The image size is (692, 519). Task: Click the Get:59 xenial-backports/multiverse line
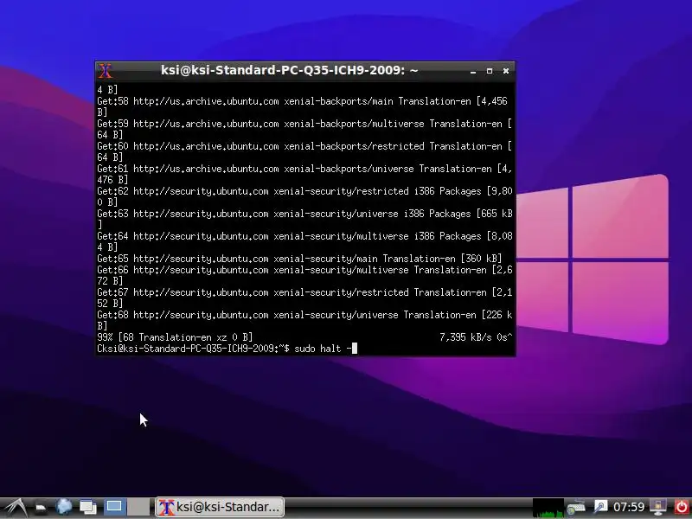coord(304,129)
